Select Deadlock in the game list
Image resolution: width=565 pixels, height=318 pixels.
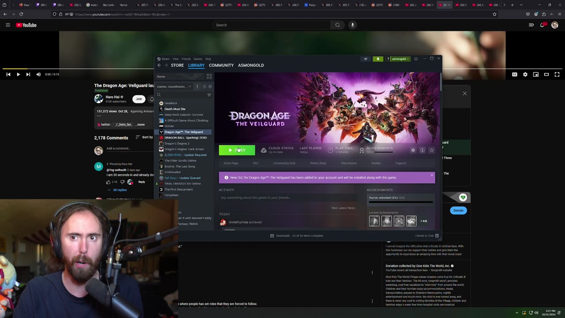click(x=171, y=103)
